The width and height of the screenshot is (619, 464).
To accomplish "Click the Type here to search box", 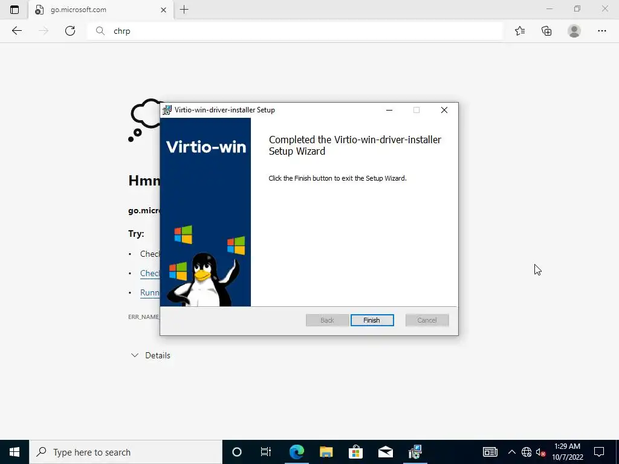I will [126, 452].
